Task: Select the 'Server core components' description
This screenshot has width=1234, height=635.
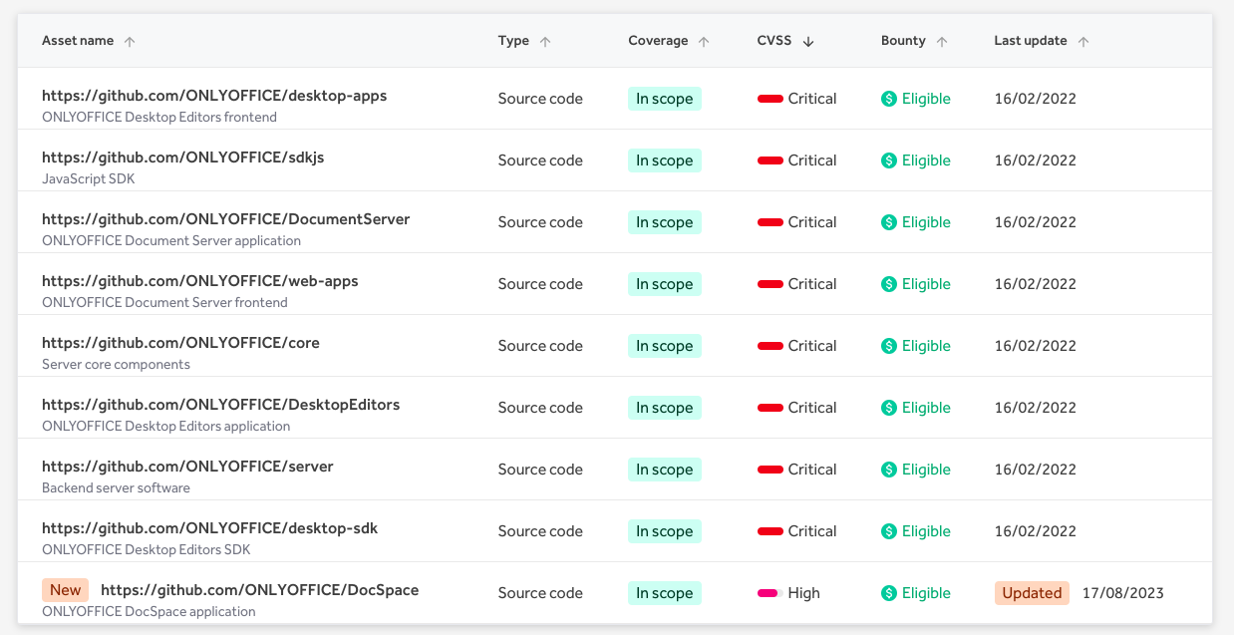Action: click(116, 364)
